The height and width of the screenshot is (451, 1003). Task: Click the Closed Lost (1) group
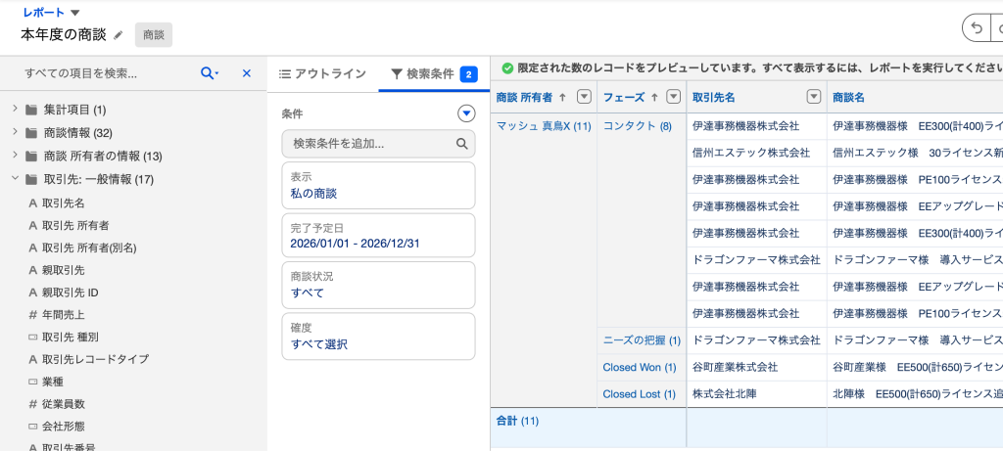(x=639, y=394)
